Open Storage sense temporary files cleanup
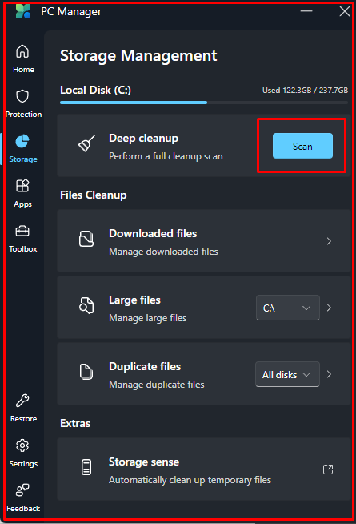 [x=204, y=470]
